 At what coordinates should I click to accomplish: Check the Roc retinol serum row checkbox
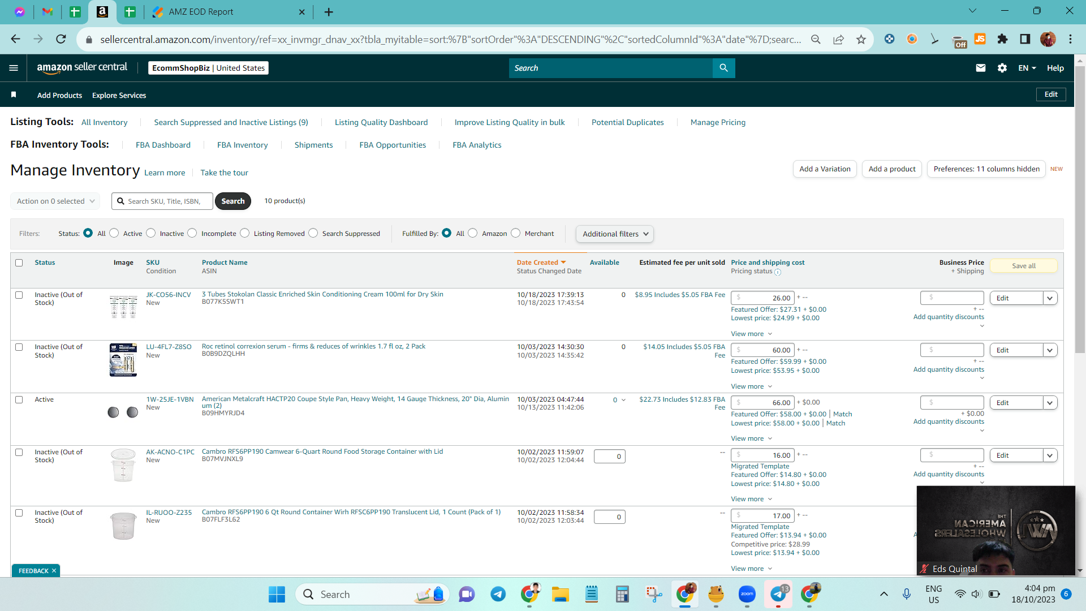19,347
